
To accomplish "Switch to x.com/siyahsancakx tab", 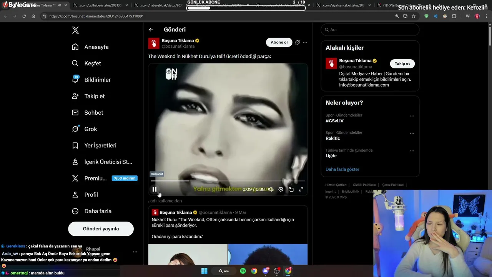I will click(344, 5).
